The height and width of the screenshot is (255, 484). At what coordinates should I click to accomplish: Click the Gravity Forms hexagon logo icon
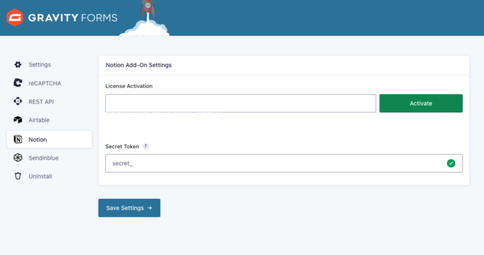[15, 18]
